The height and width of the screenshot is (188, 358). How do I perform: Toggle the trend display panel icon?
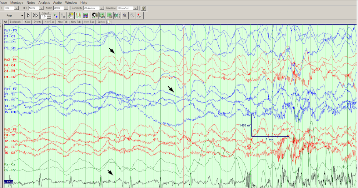point(86,16)
